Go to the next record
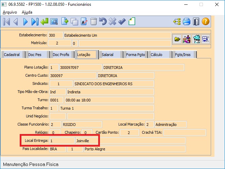The image size is (225, 169). pos(25,22)
